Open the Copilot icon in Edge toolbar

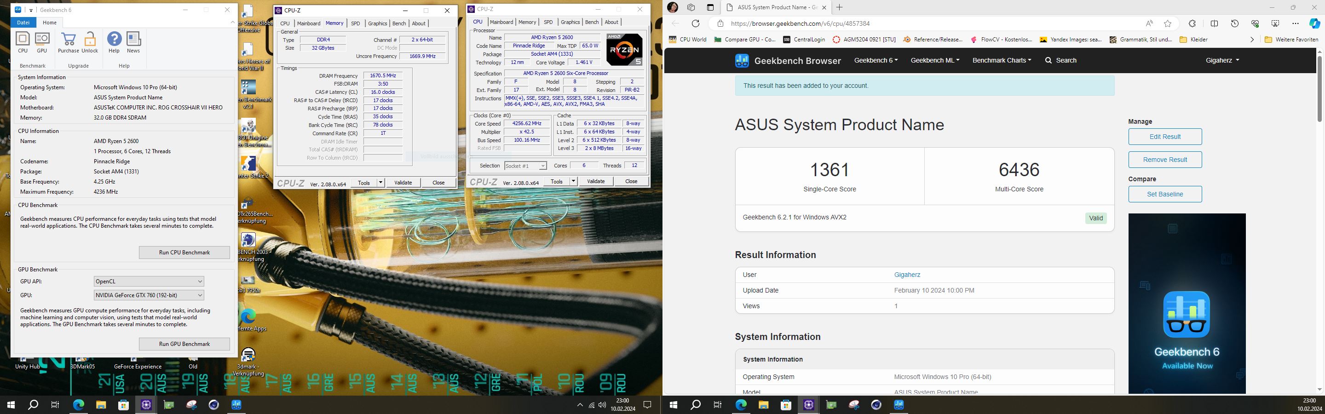tap(1314, 23)
